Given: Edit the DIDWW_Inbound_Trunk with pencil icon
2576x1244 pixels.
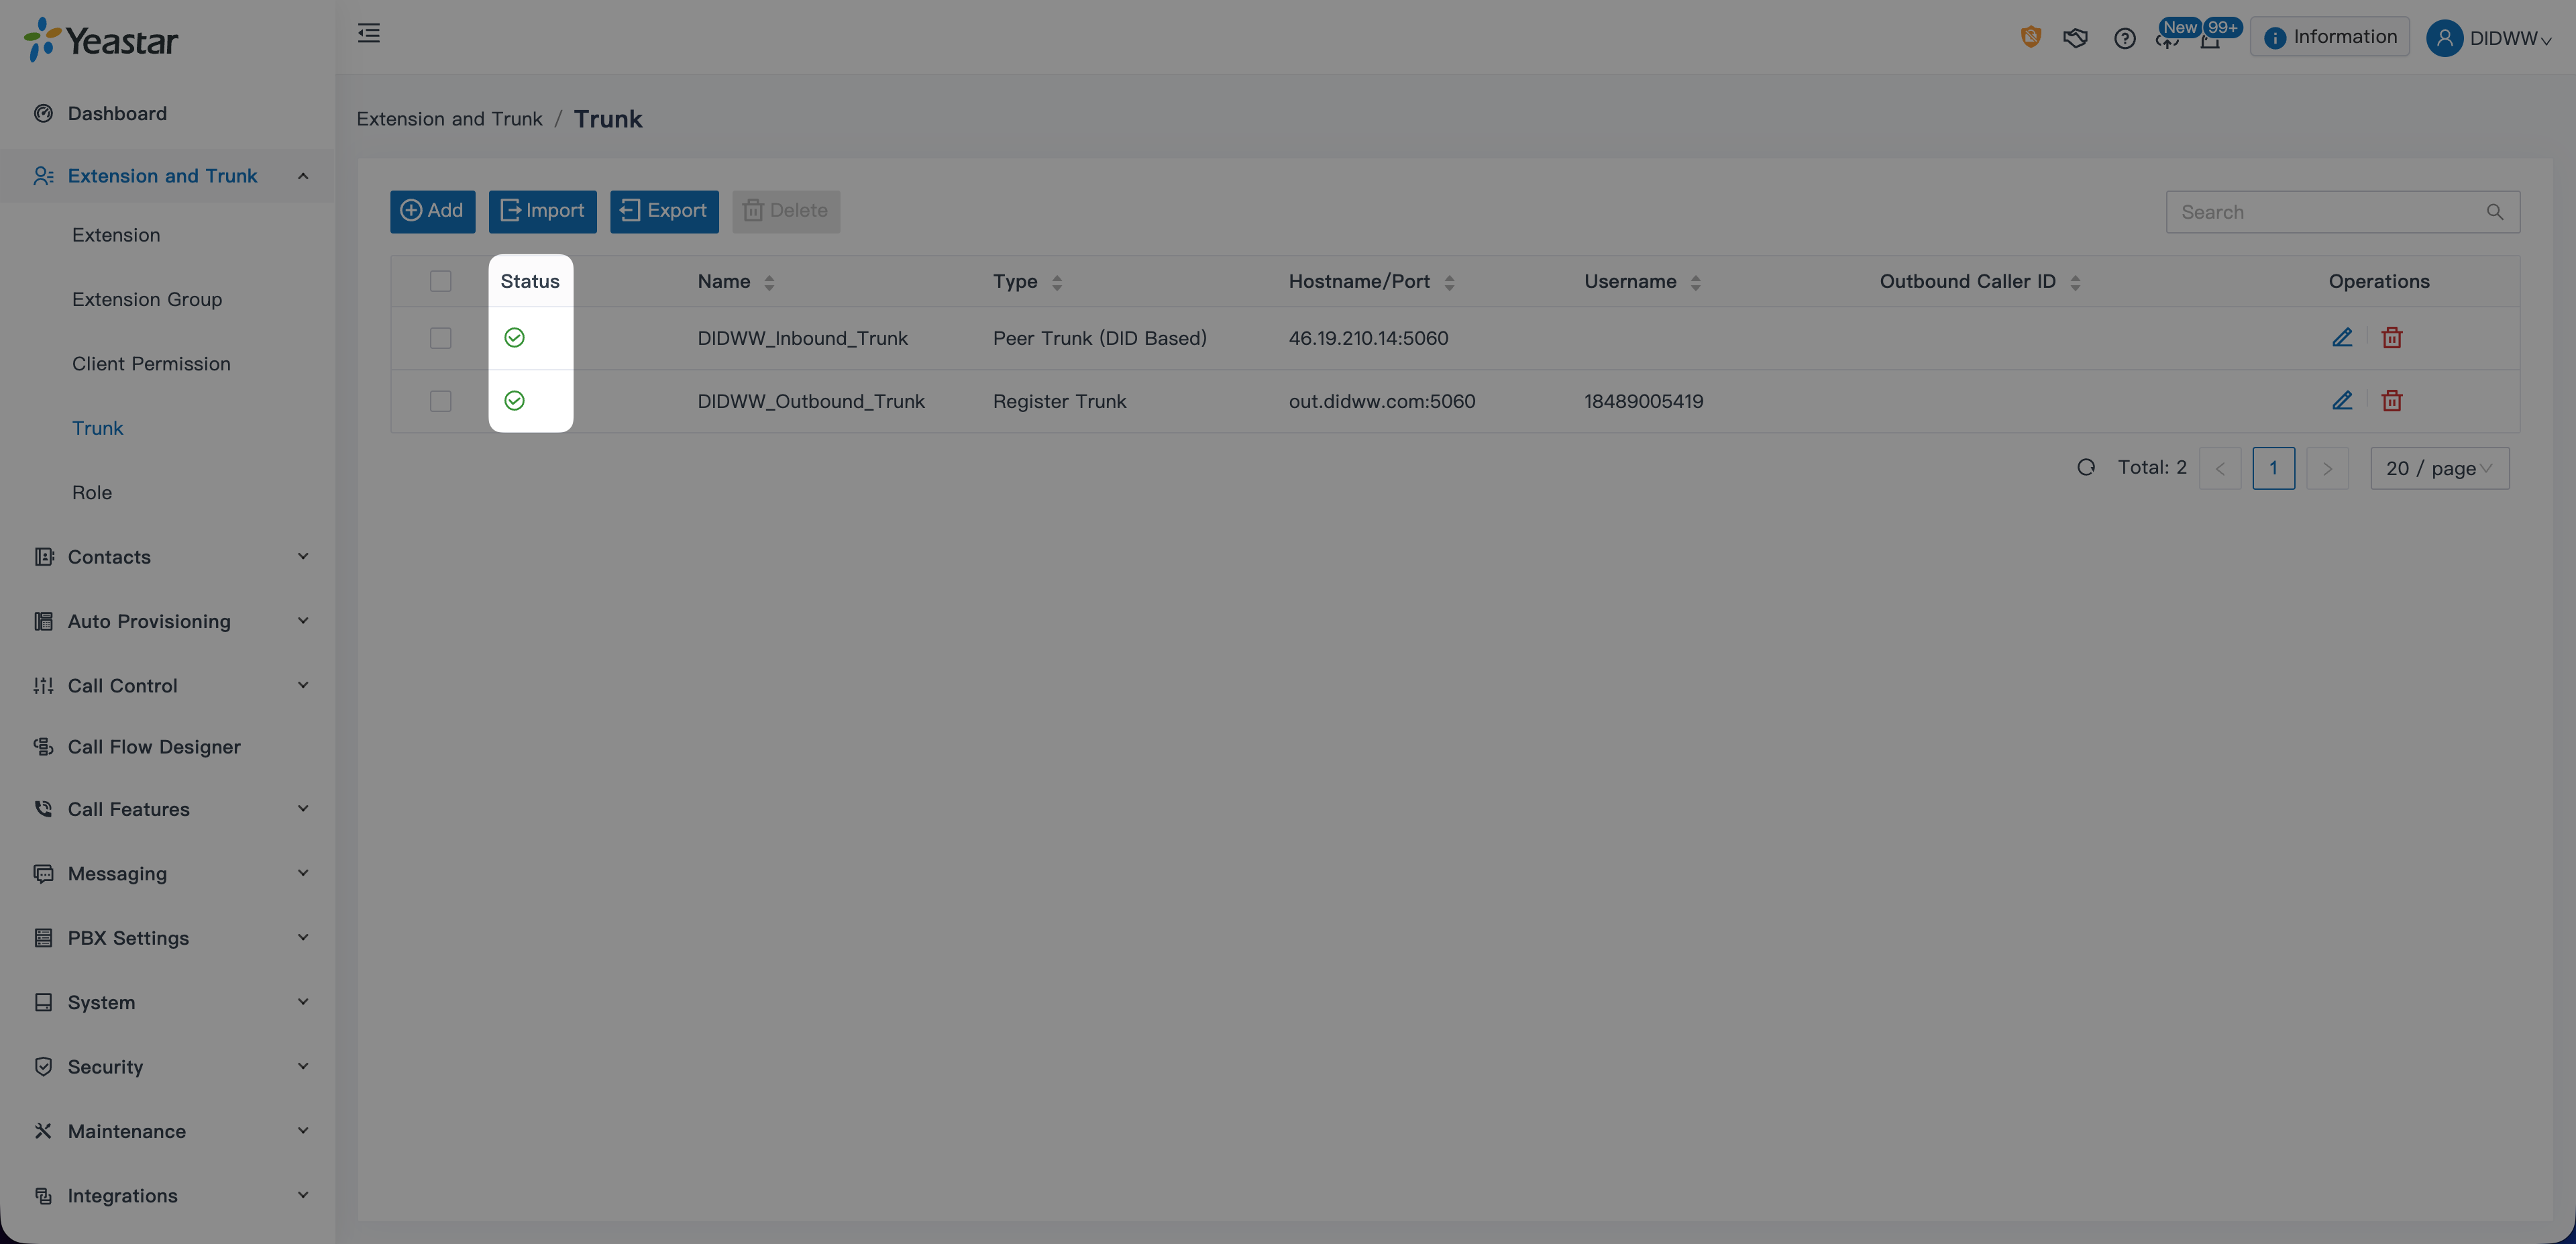Looking at the screenshot, I should (2342, 338).
